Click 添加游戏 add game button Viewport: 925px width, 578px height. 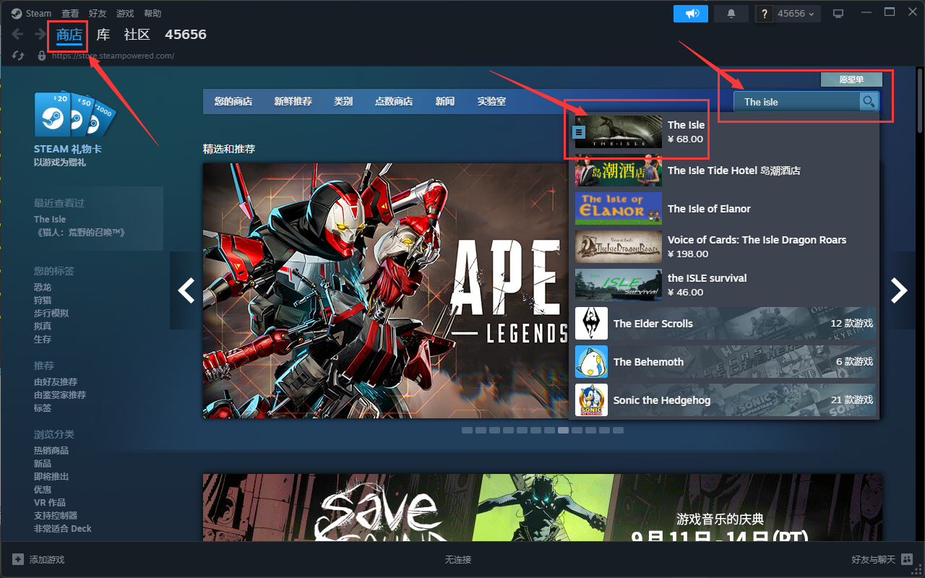click(x=38, y=559)
